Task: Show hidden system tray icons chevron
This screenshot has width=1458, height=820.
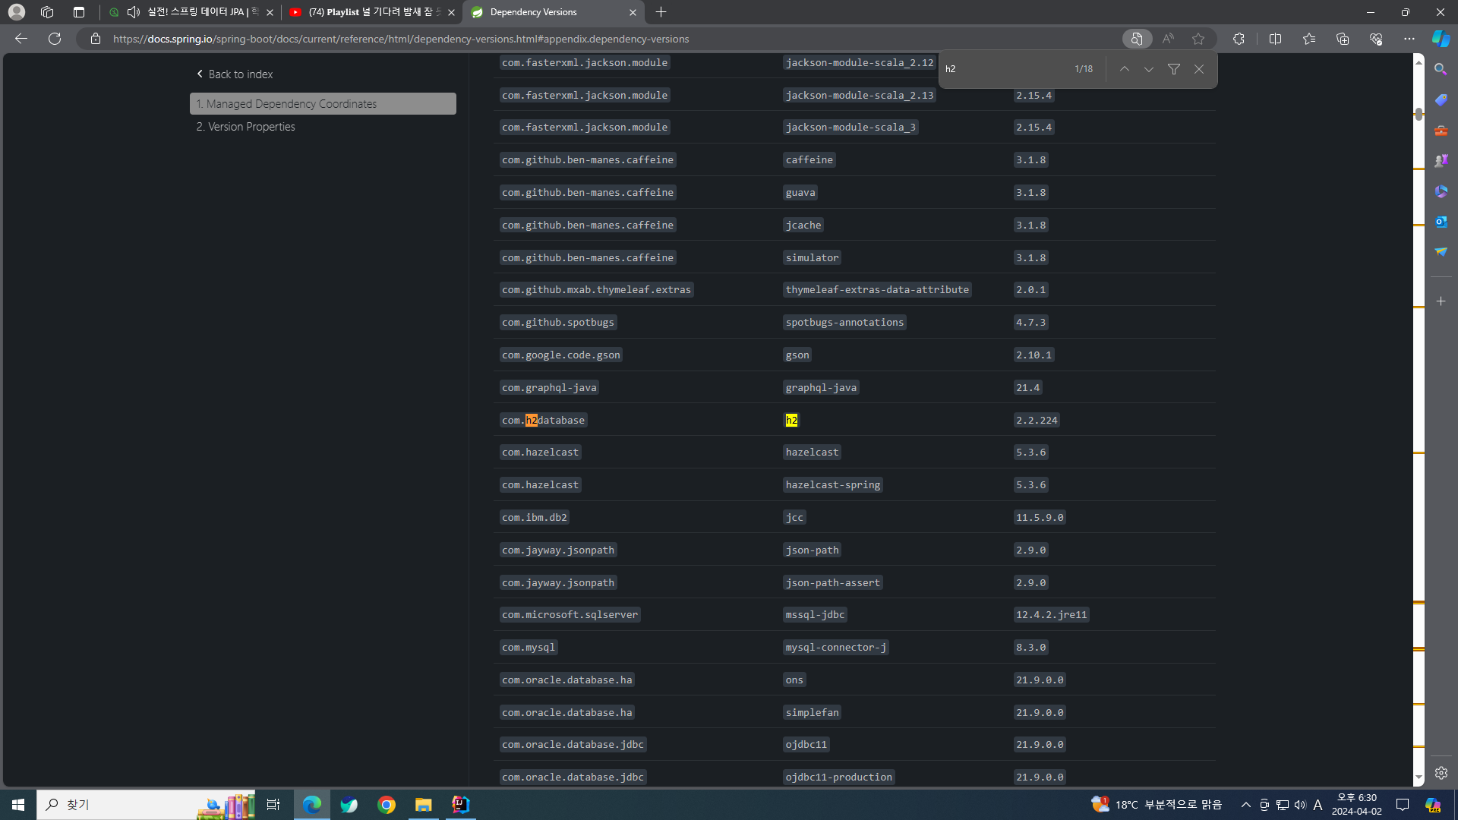Action: pyautogui.click(x=1245, y=805)
